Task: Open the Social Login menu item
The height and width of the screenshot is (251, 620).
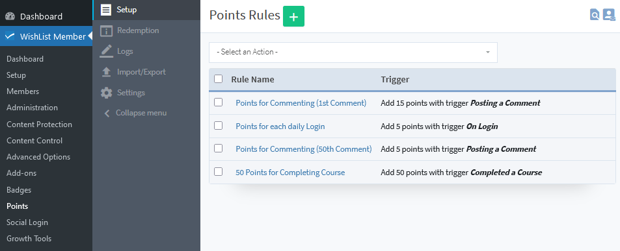Action: (x=27, y=222)
